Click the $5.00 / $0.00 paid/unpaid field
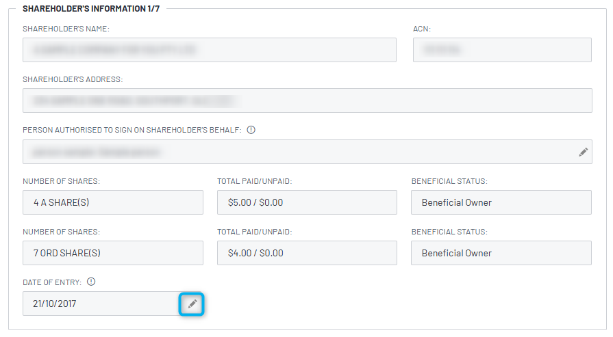The height and width of the screenshot is (337, 613). click(x=308, y=202)
